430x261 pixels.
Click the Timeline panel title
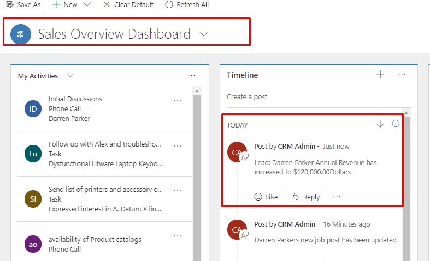[243, 75]
